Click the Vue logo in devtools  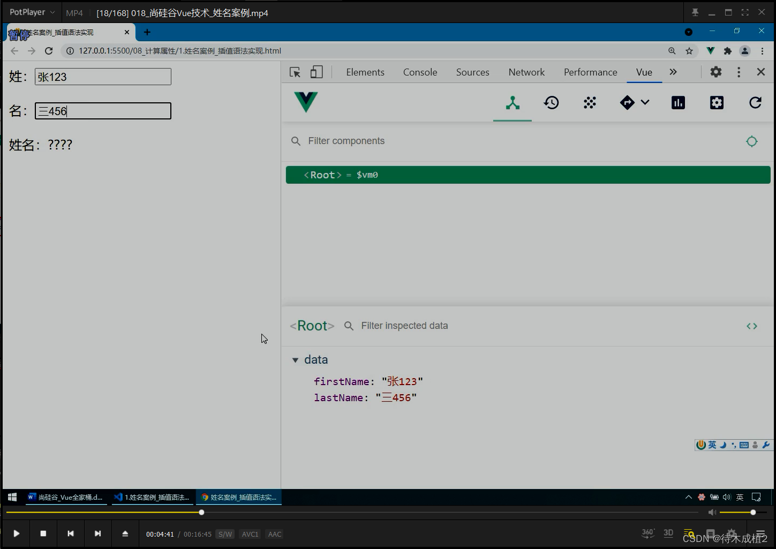pos(306,102)
